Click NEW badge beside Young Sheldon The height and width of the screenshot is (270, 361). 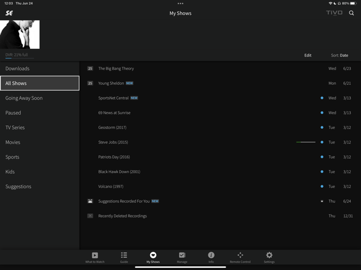click(x=129, y=83)
